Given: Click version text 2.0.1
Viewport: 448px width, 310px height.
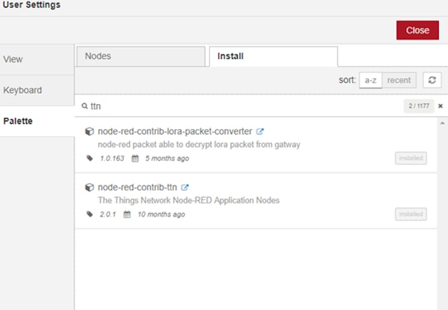Looking at the screenshot, I should tap(108, 214).
